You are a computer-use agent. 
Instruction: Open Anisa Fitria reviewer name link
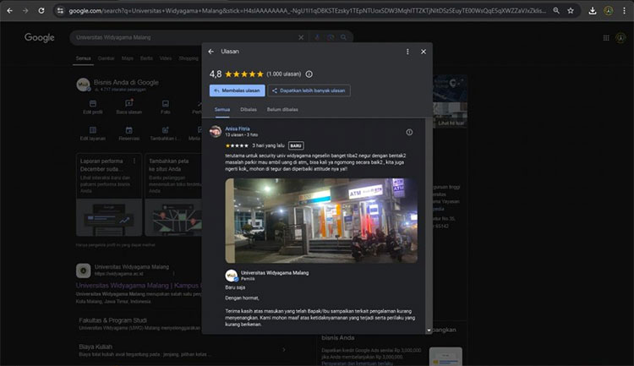click(238, 128)
